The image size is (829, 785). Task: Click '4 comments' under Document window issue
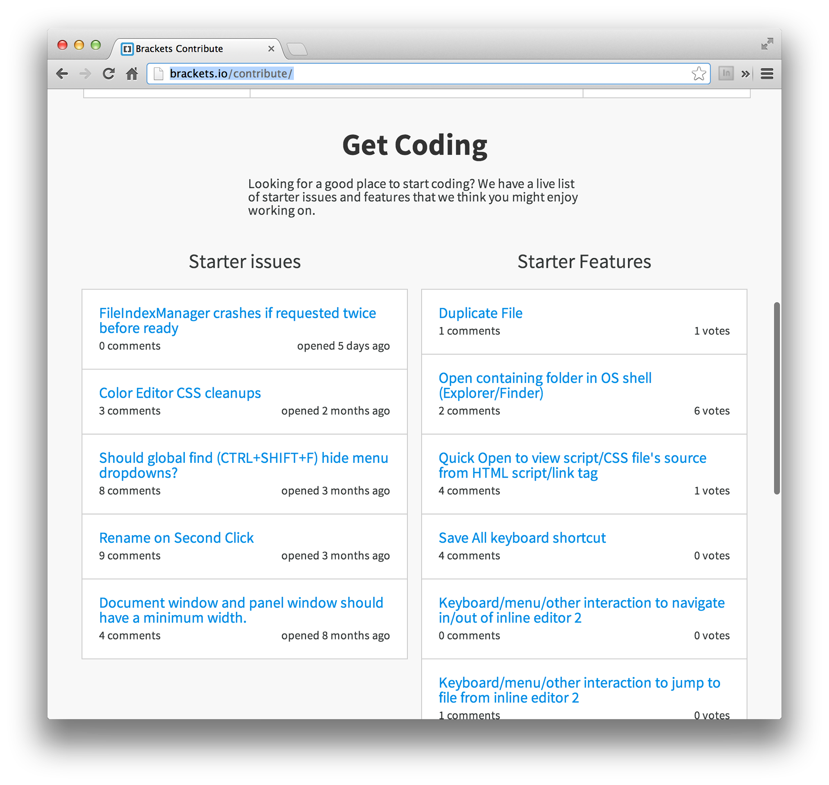pyautogui.click(x=130, y=635)
